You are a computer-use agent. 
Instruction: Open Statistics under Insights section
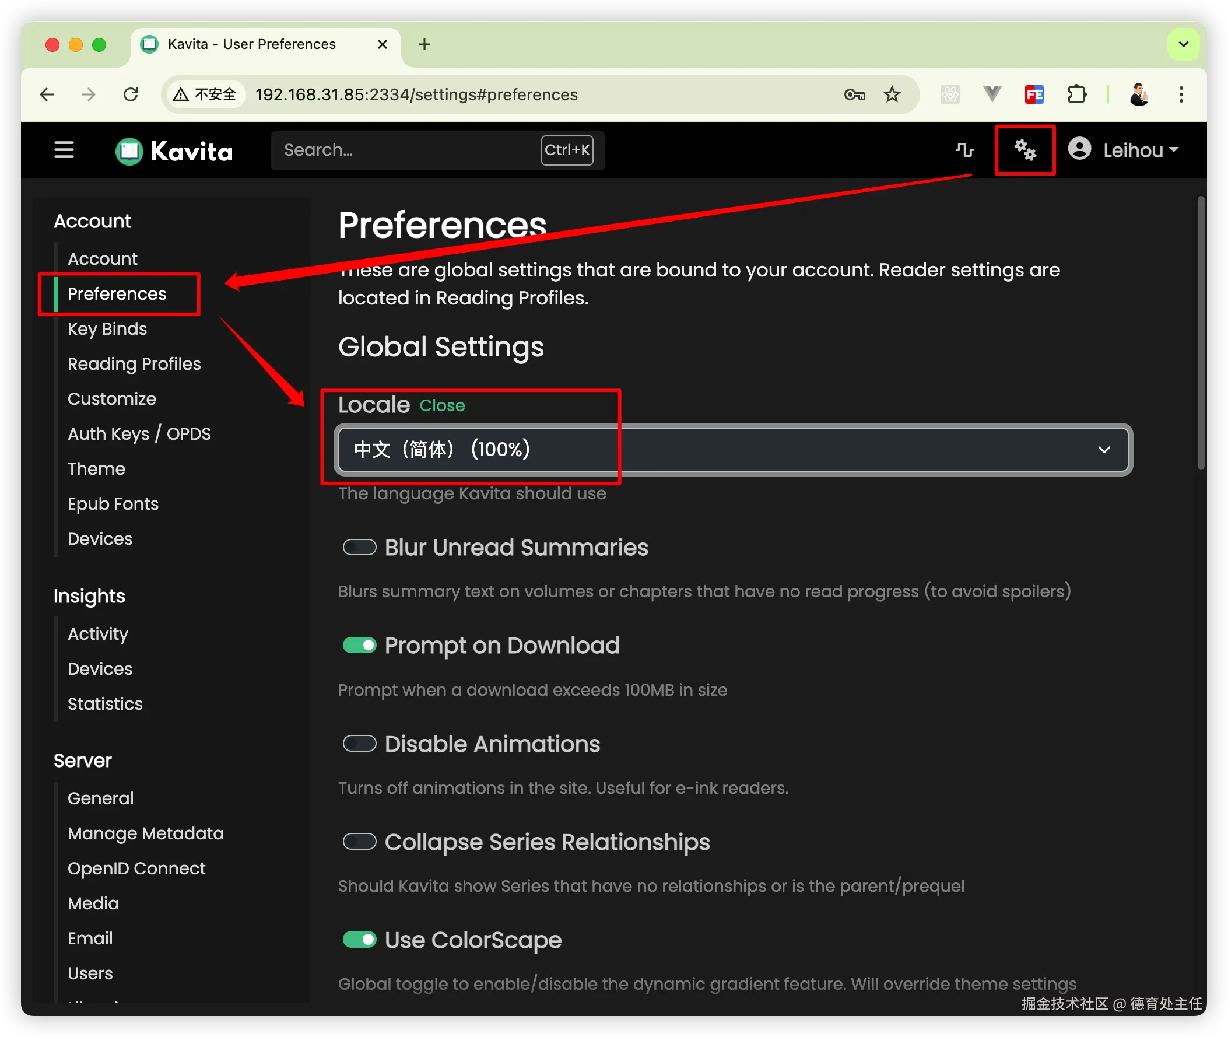[105, 703]
